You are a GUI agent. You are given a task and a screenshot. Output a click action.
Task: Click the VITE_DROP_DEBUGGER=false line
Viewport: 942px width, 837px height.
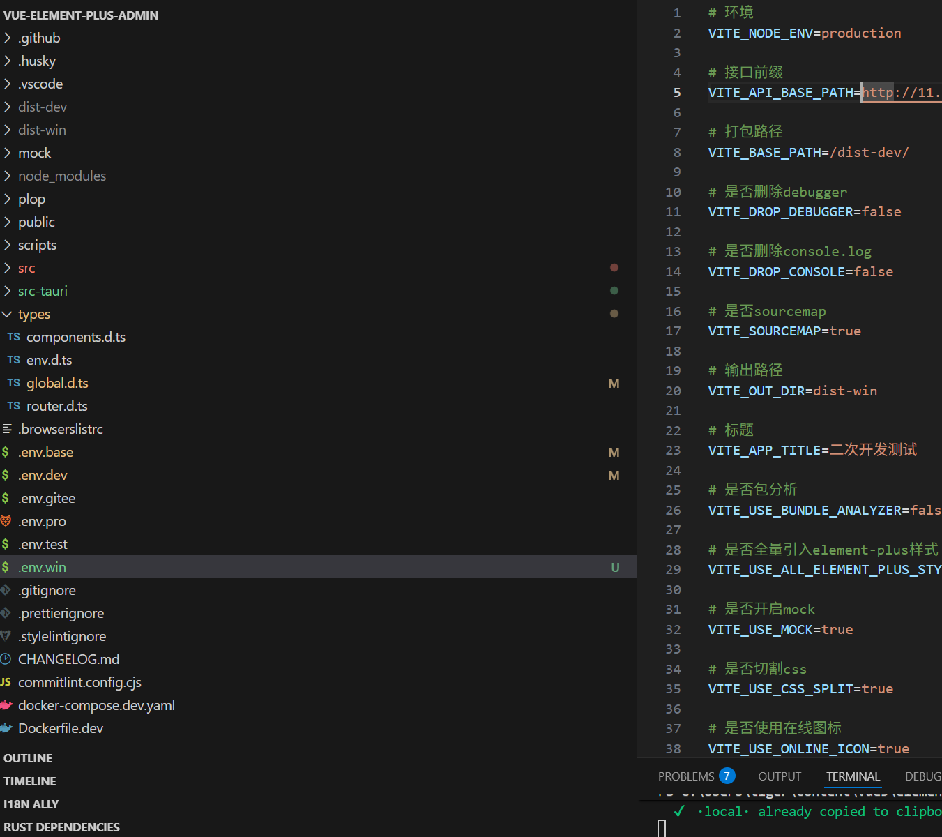coord(805,212)
